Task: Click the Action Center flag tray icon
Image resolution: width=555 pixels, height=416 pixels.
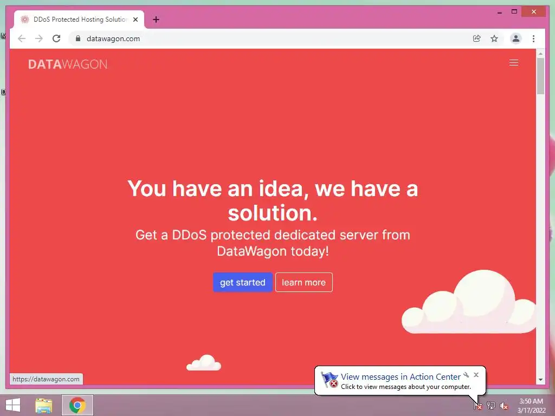Action: coord(477,406)
